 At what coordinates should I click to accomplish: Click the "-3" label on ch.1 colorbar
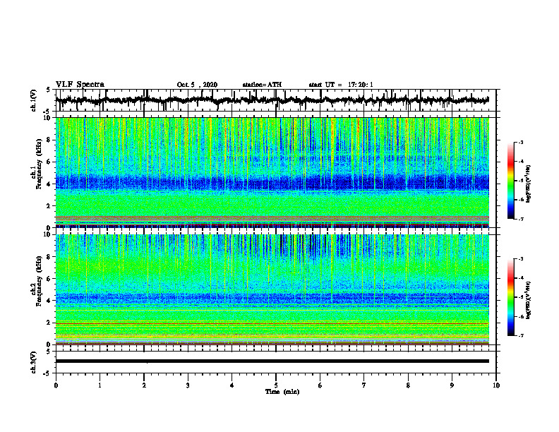521,143
